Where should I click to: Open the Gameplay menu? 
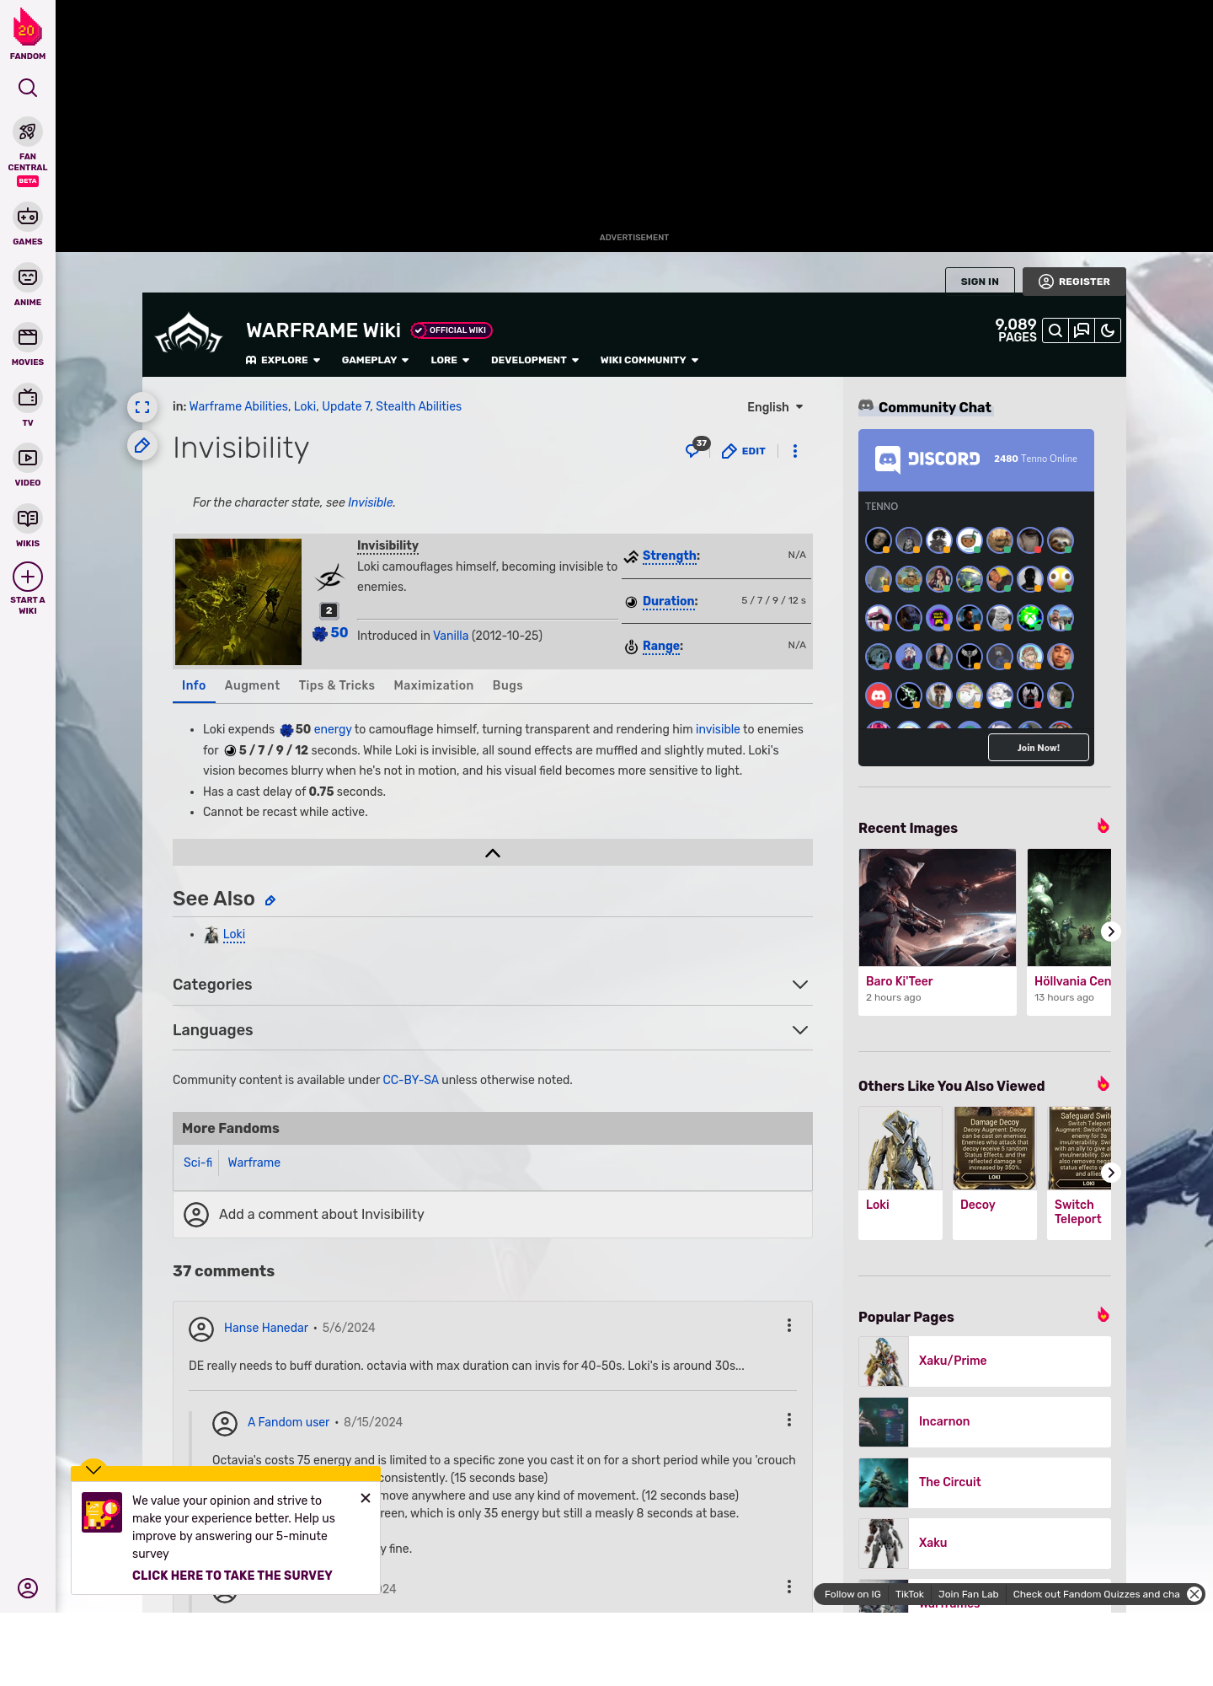tap(375, 360)
